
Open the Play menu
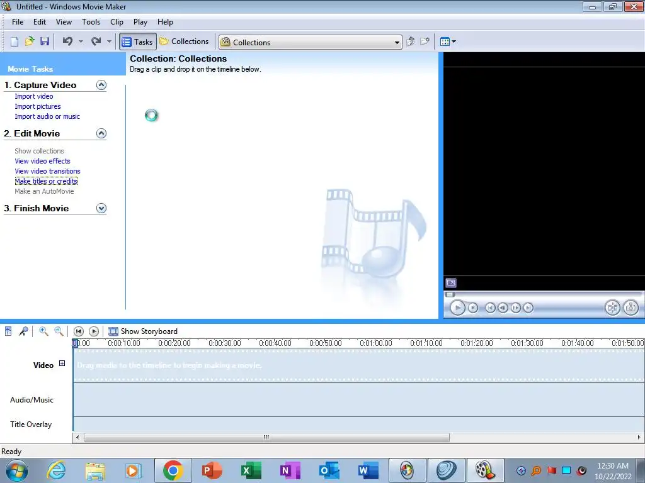[140, 22]
